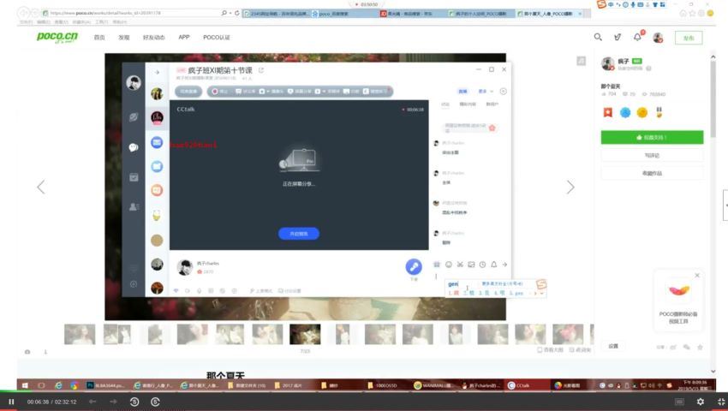The image size is (728, 411).
Task: Open the emoji picker in CCtalk chat
Action: point(449,265)
